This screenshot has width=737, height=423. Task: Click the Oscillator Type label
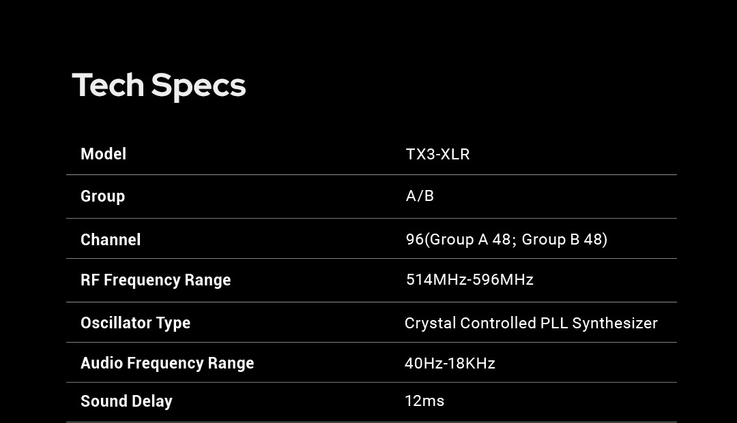[x=135, y=323]
